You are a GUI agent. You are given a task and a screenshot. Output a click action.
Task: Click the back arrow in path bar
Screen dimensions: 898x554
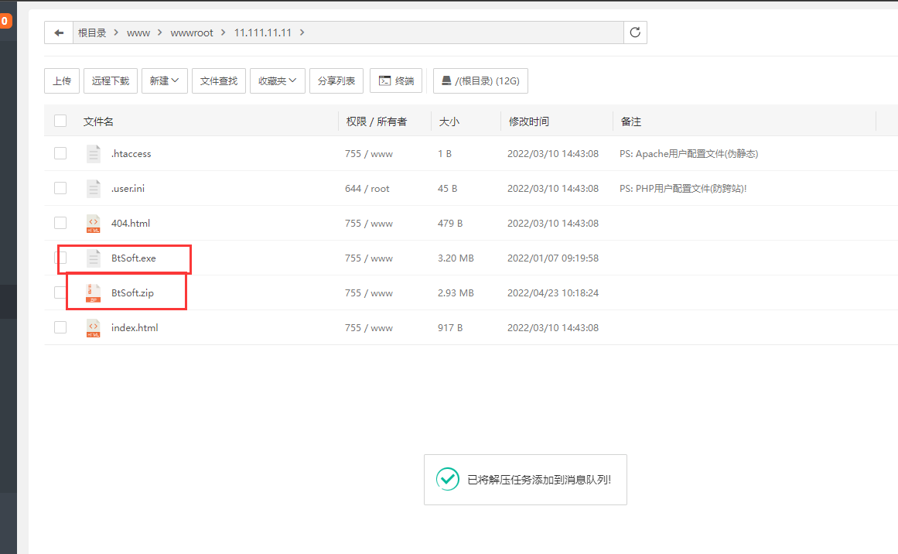(59, 32)
